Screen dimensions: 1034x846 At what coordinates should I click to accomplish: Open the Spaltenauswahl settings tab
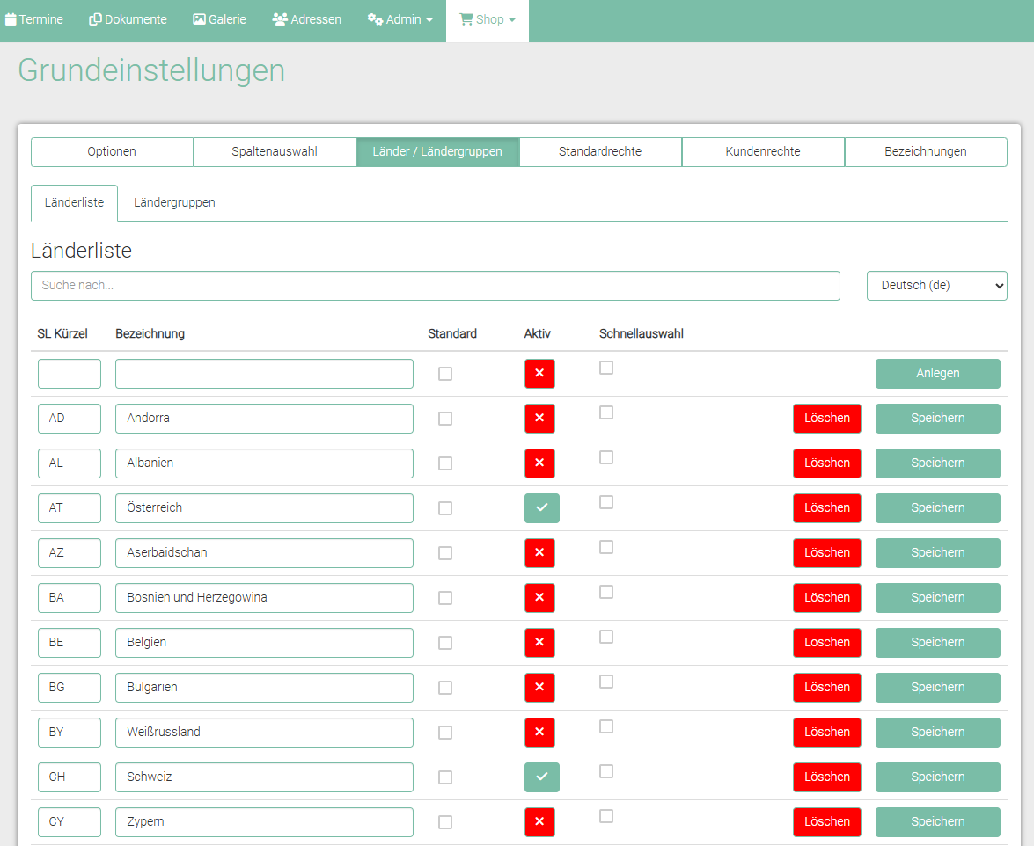tap(275, 151)
